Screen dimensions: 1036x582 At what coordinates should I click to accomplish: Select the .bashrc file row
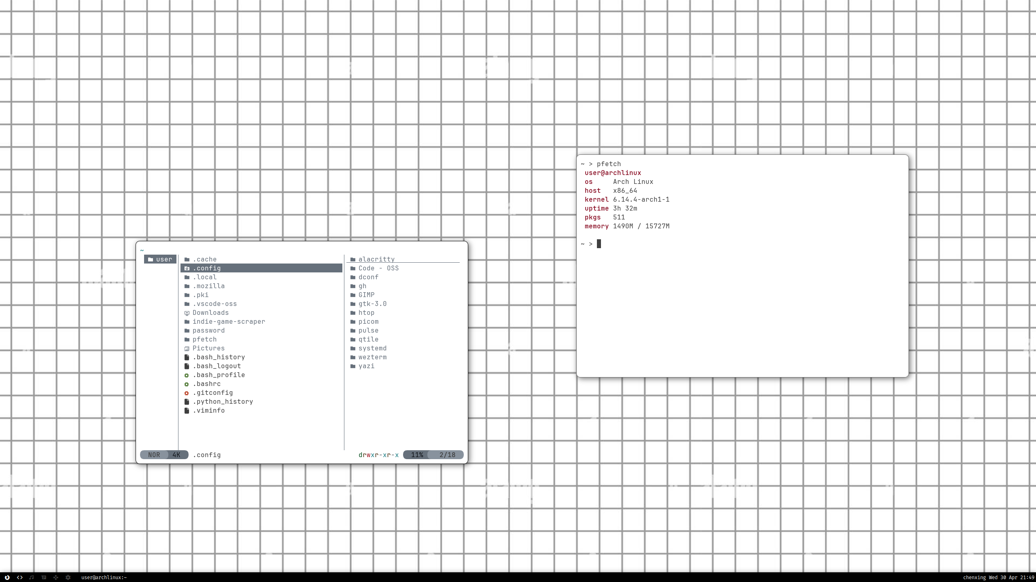[x=261, y=384]
